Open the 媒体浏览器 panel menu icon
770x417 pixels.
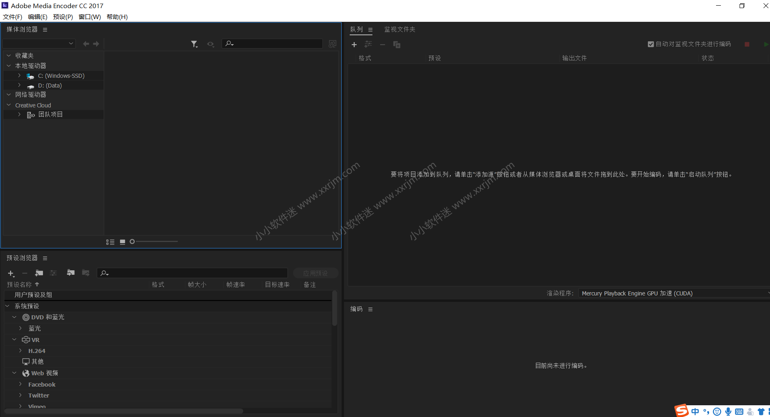click(45, 30)
